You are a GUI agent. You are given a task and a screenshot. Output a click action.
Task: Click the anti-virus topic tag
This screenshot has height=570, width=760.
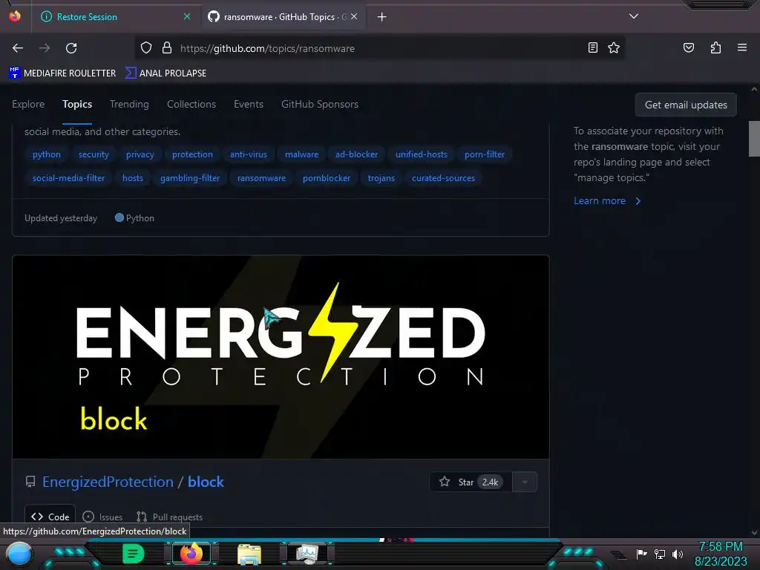tap(249, 154)
